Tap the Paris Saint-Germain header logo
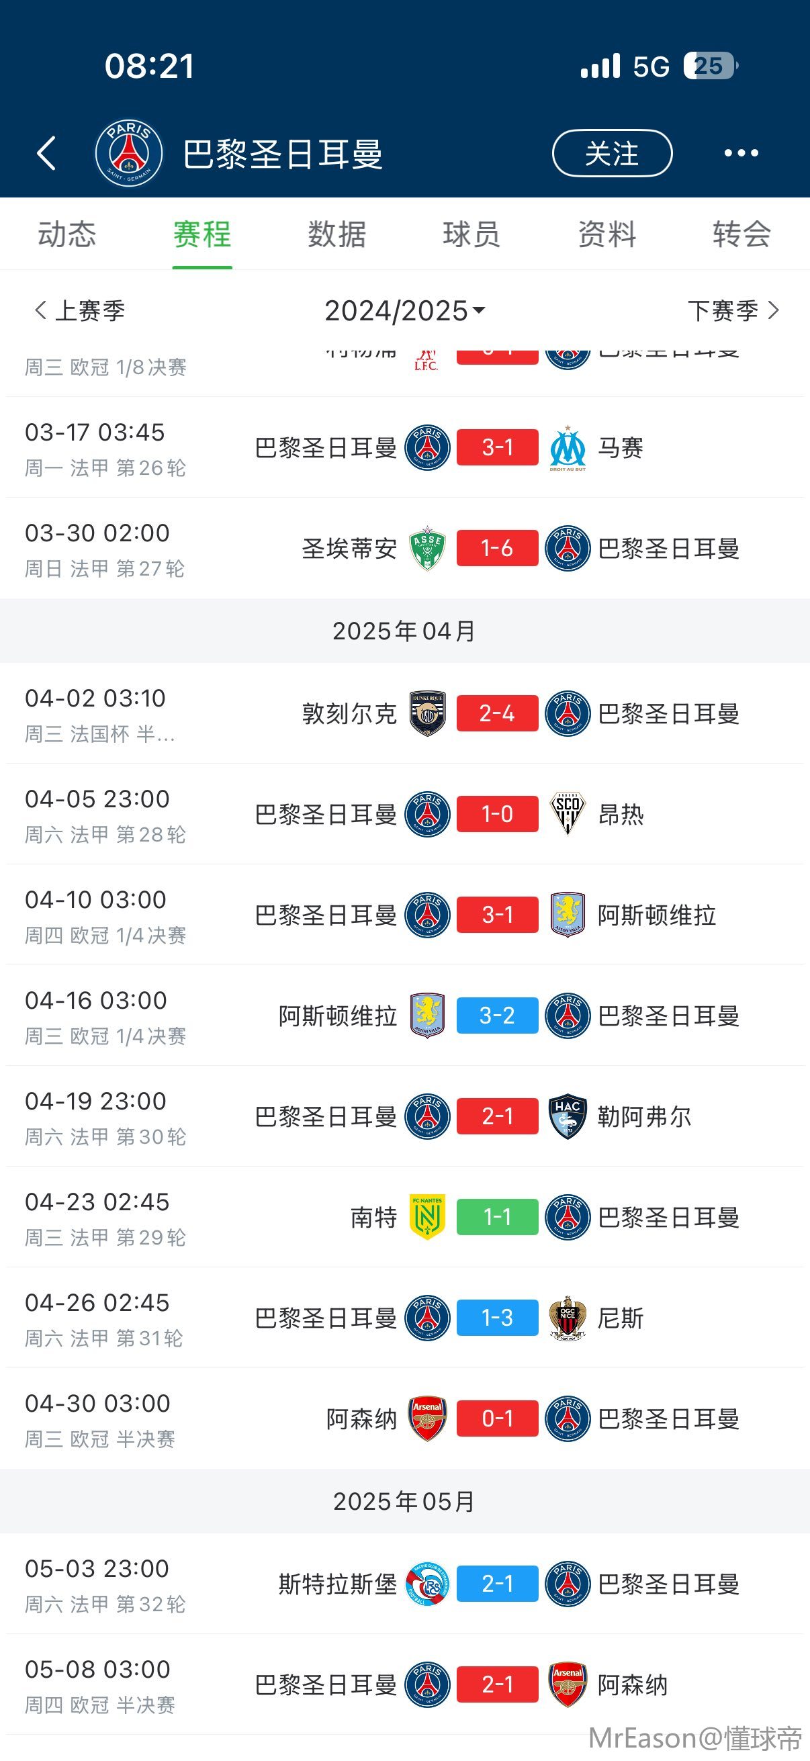This screenshot has height=1761, width=810. click(128, 153)
